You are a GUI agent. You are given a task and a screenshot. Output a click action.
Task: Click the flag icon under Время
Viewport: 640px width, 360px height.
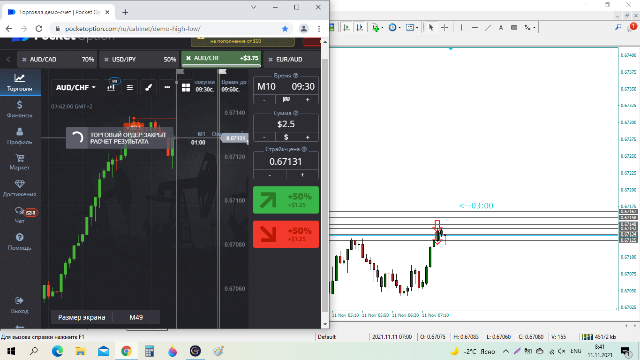coord(286,100)
